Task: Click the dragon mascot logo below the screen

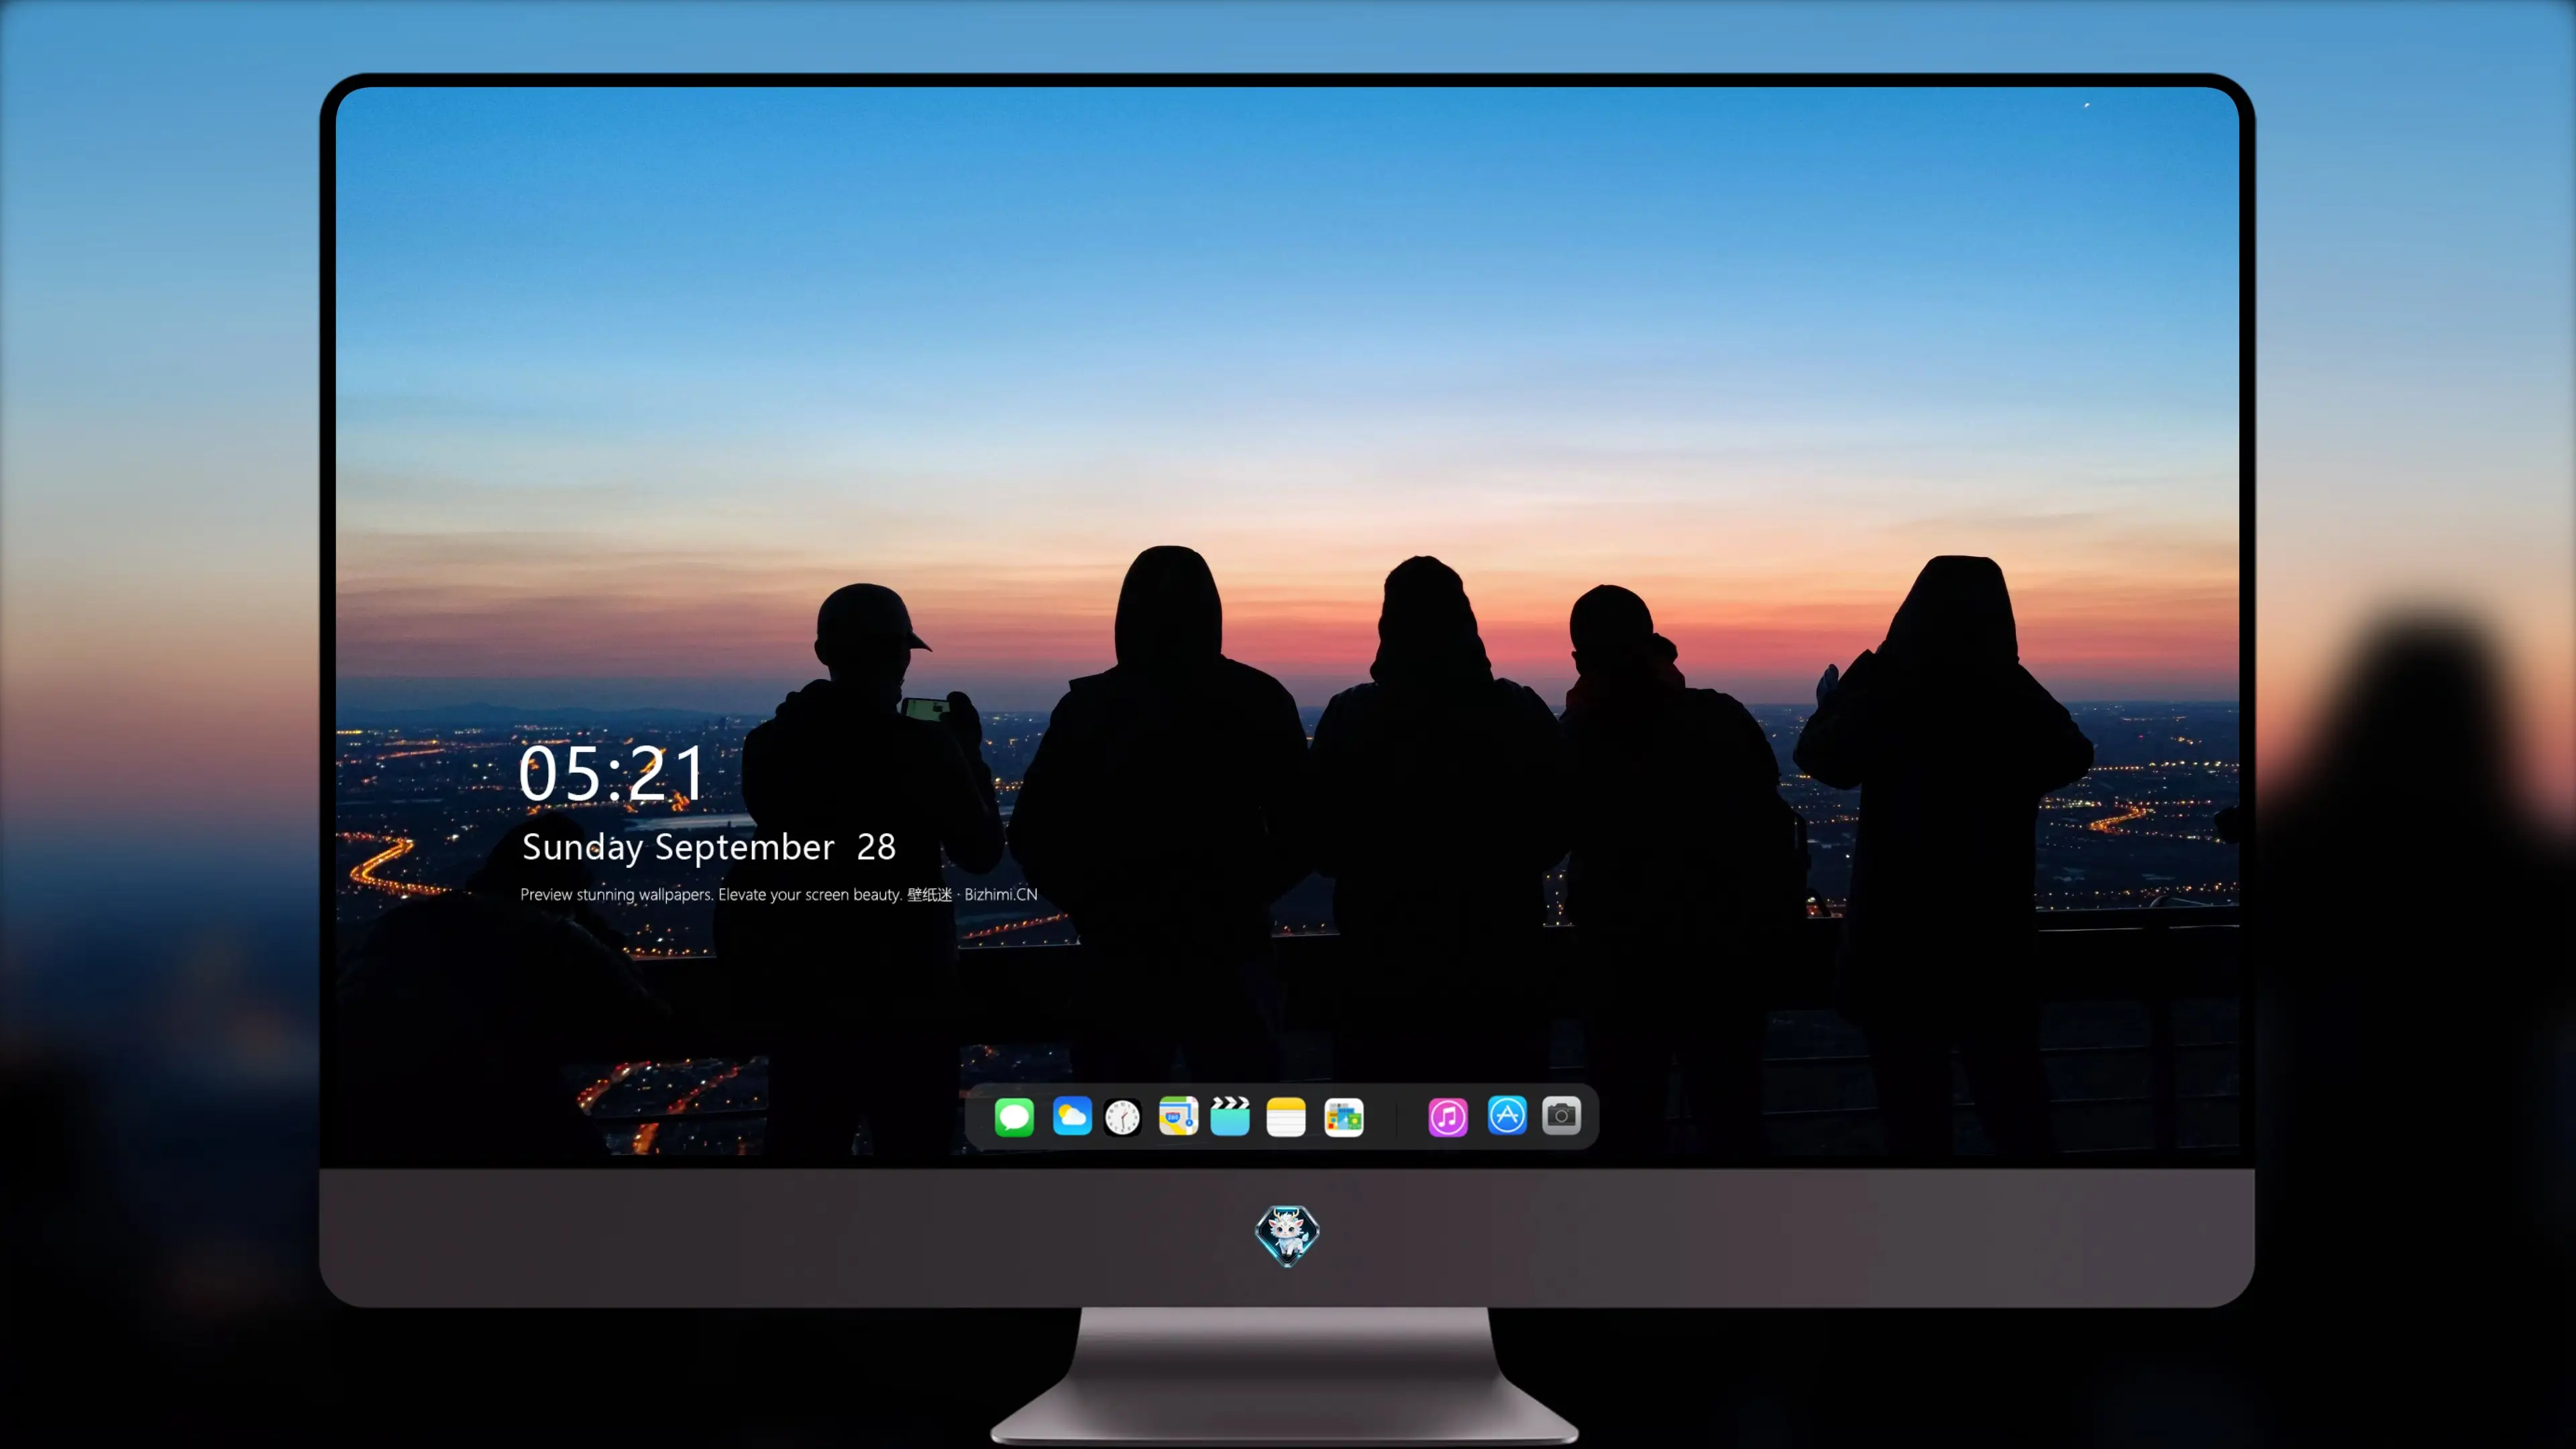Action: pyautogui.click(x=1287, y=1236)
